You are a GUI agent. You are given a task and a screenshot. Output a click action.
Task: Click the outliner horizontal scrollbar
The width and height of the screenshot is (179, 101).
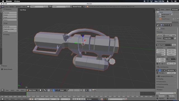164,22
